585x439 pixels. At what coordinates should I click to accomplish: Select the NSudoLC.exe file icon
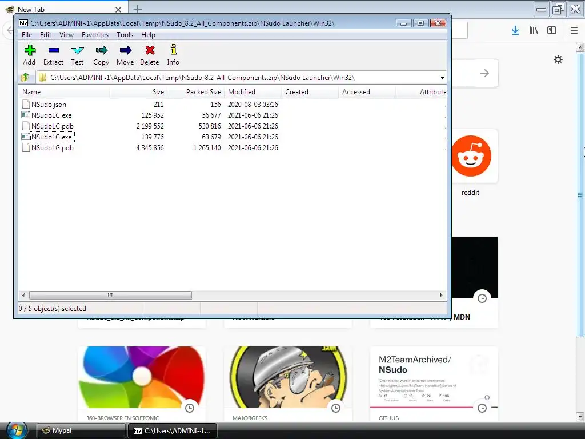(x=26, y=115)
